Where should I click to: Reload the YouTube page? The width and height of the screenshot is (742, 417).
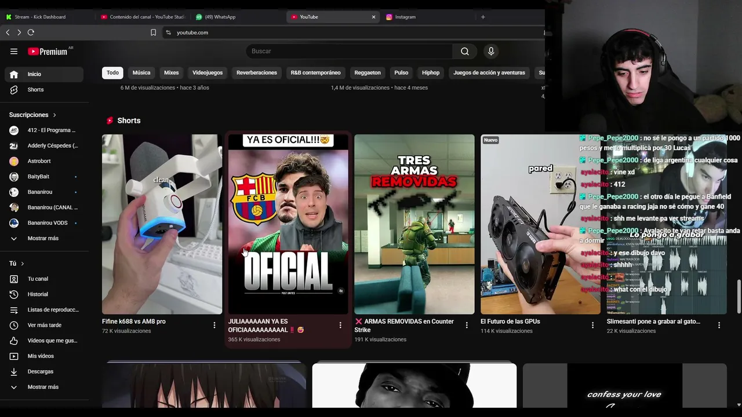[31, 32]
